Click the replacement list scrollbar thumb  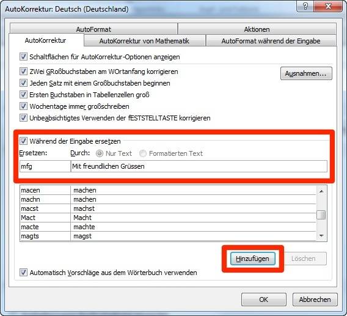[321, 215]
